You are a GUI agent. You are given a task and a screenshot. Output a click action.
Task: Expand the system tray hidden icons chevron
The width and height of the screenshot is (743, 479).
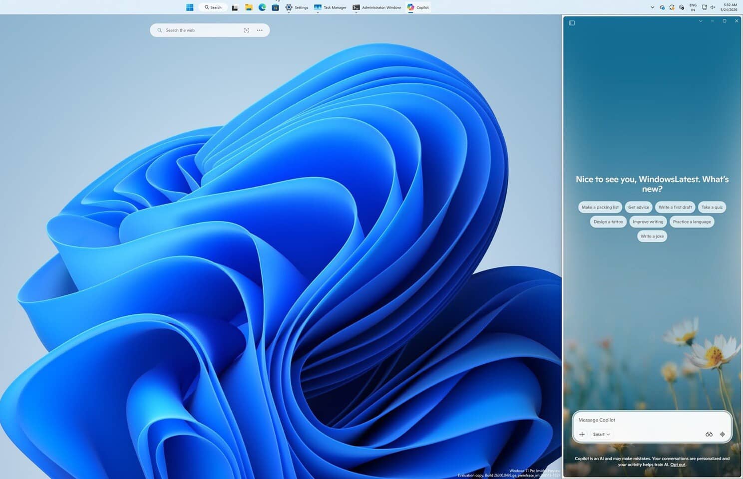pos(652,7)
